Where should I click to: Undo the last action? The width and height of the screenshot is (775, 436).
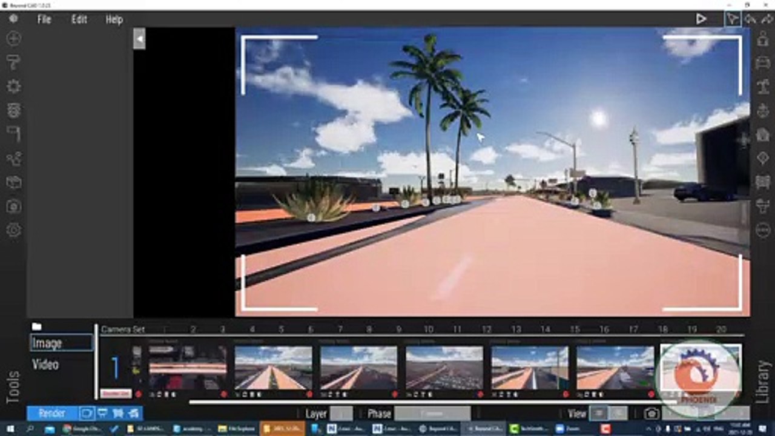click(750, 19)
